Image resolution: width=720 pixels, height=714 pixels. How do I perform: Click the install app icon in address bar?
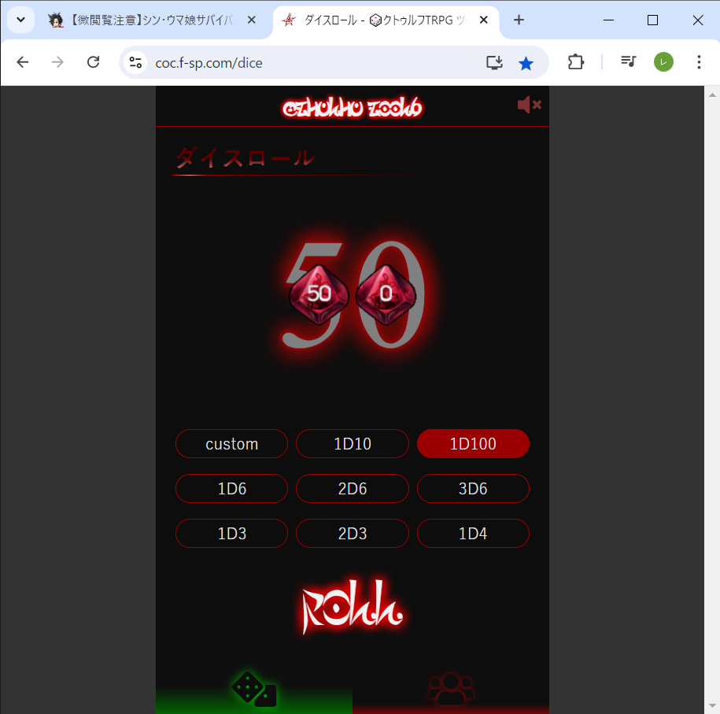point(494,62)
